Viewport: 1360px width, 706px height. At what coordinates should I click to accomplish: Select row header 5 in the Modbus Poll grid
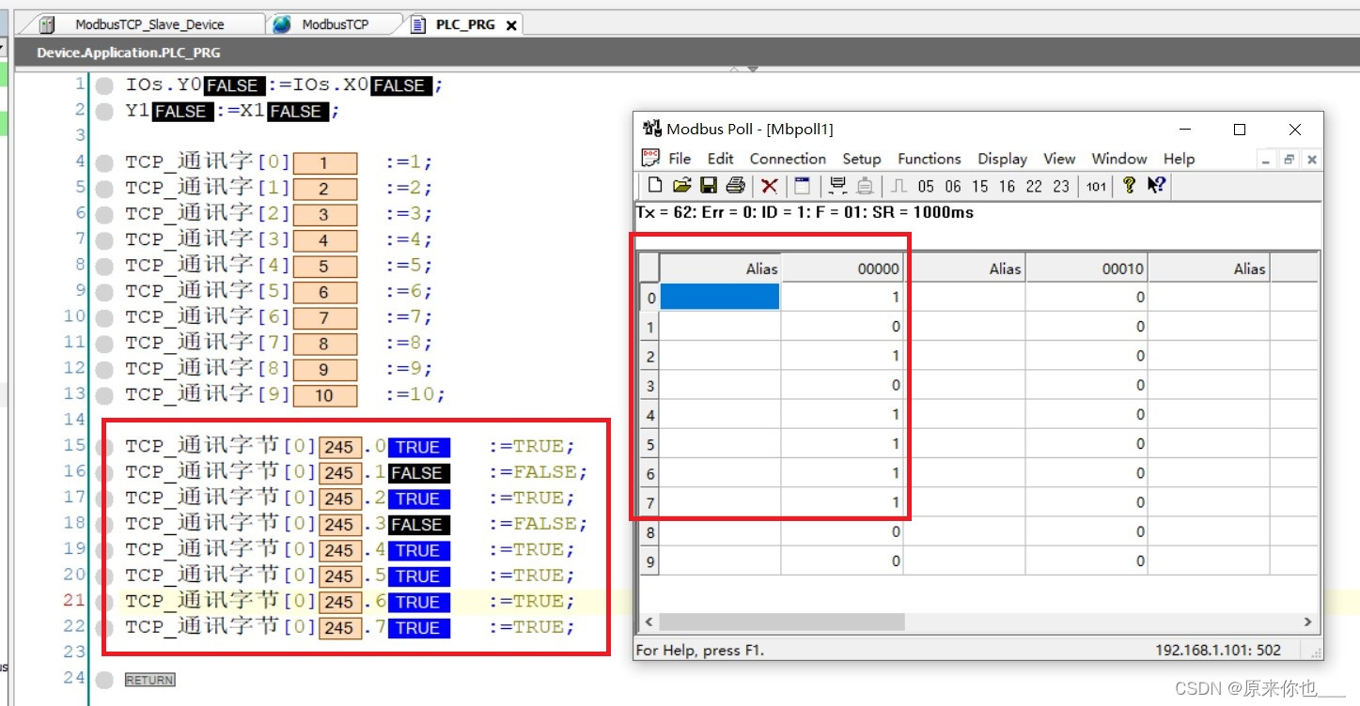649,443
